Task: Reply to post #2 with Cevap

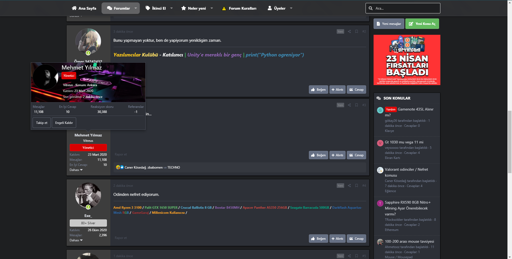Action: coord(356,90)
